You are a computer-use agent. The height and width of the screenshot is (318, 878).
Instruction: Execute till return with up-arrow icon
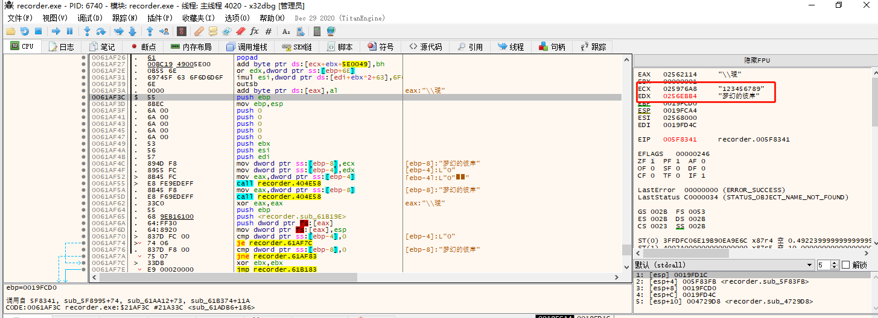point(150,31)
